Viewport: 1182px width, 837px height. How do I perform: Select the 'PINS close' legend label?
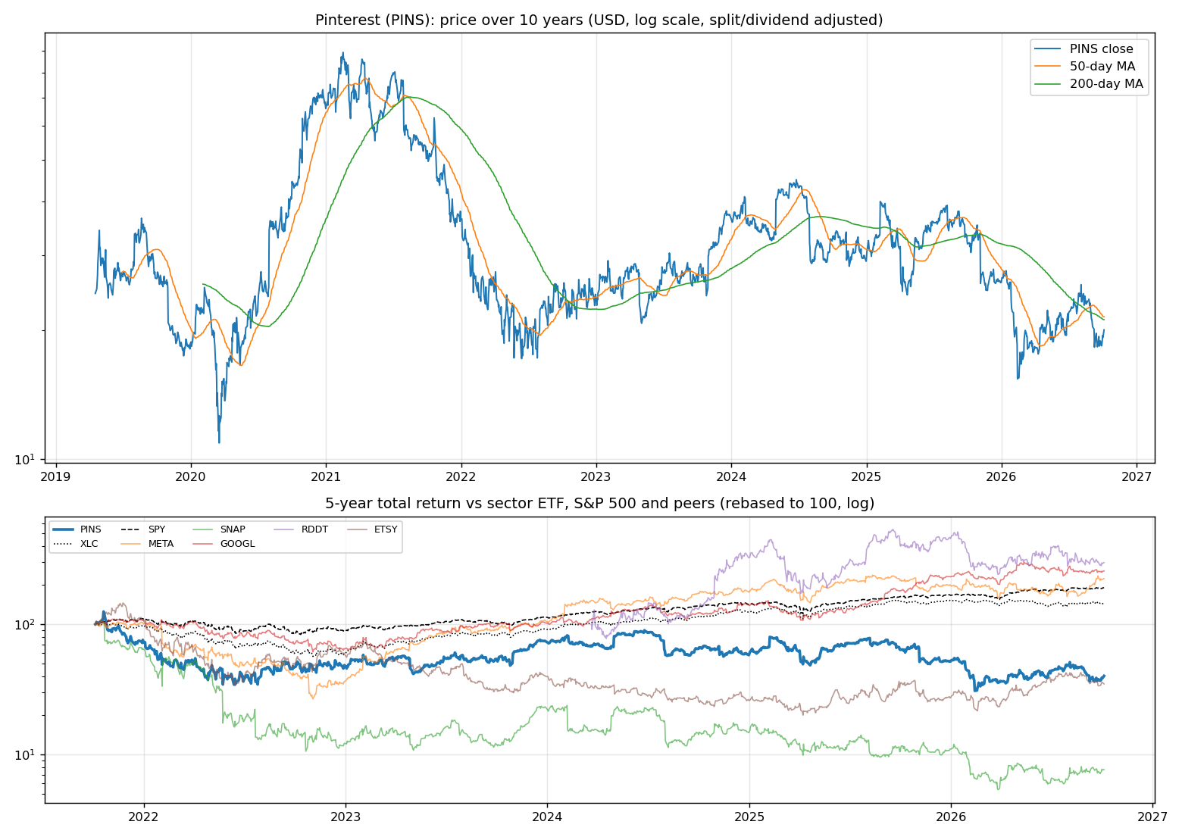1102,49
